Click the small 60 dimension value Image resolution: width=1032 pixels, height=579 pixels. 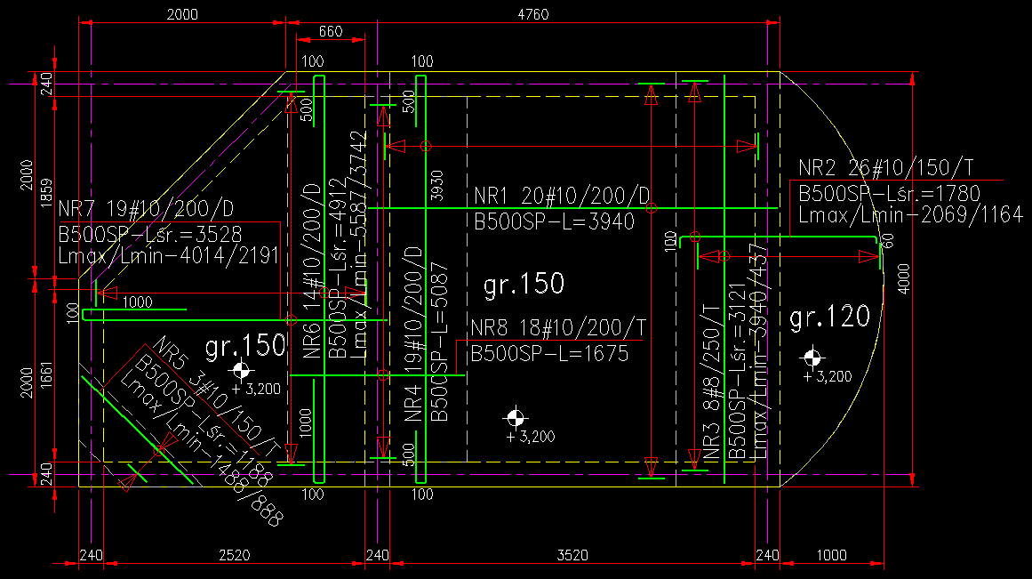(887, 241)
